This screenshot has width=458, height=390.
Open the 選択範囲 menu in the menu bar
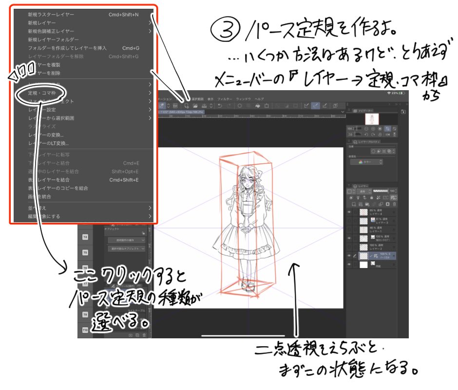tap(198, 99)
